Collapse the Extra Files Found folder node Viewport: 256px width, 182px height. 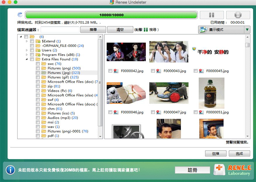(x=27, y=59)
